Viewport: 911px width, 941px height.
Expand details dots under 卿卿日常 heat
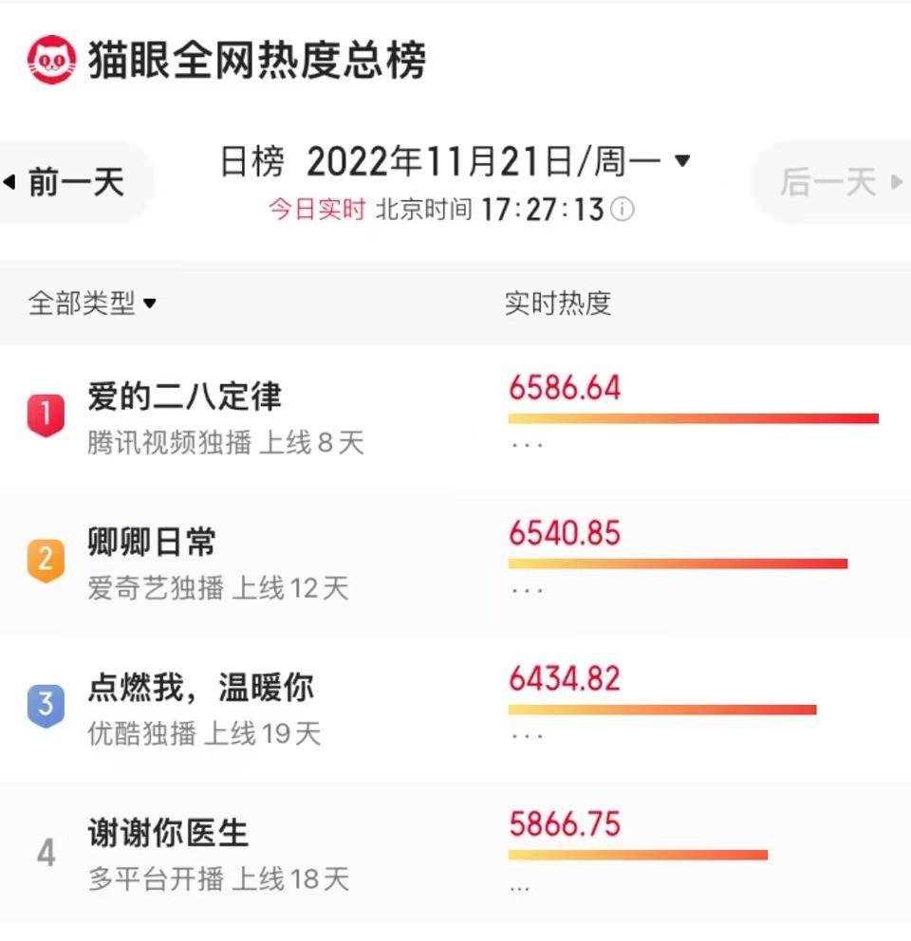click(x=527, y=590)
